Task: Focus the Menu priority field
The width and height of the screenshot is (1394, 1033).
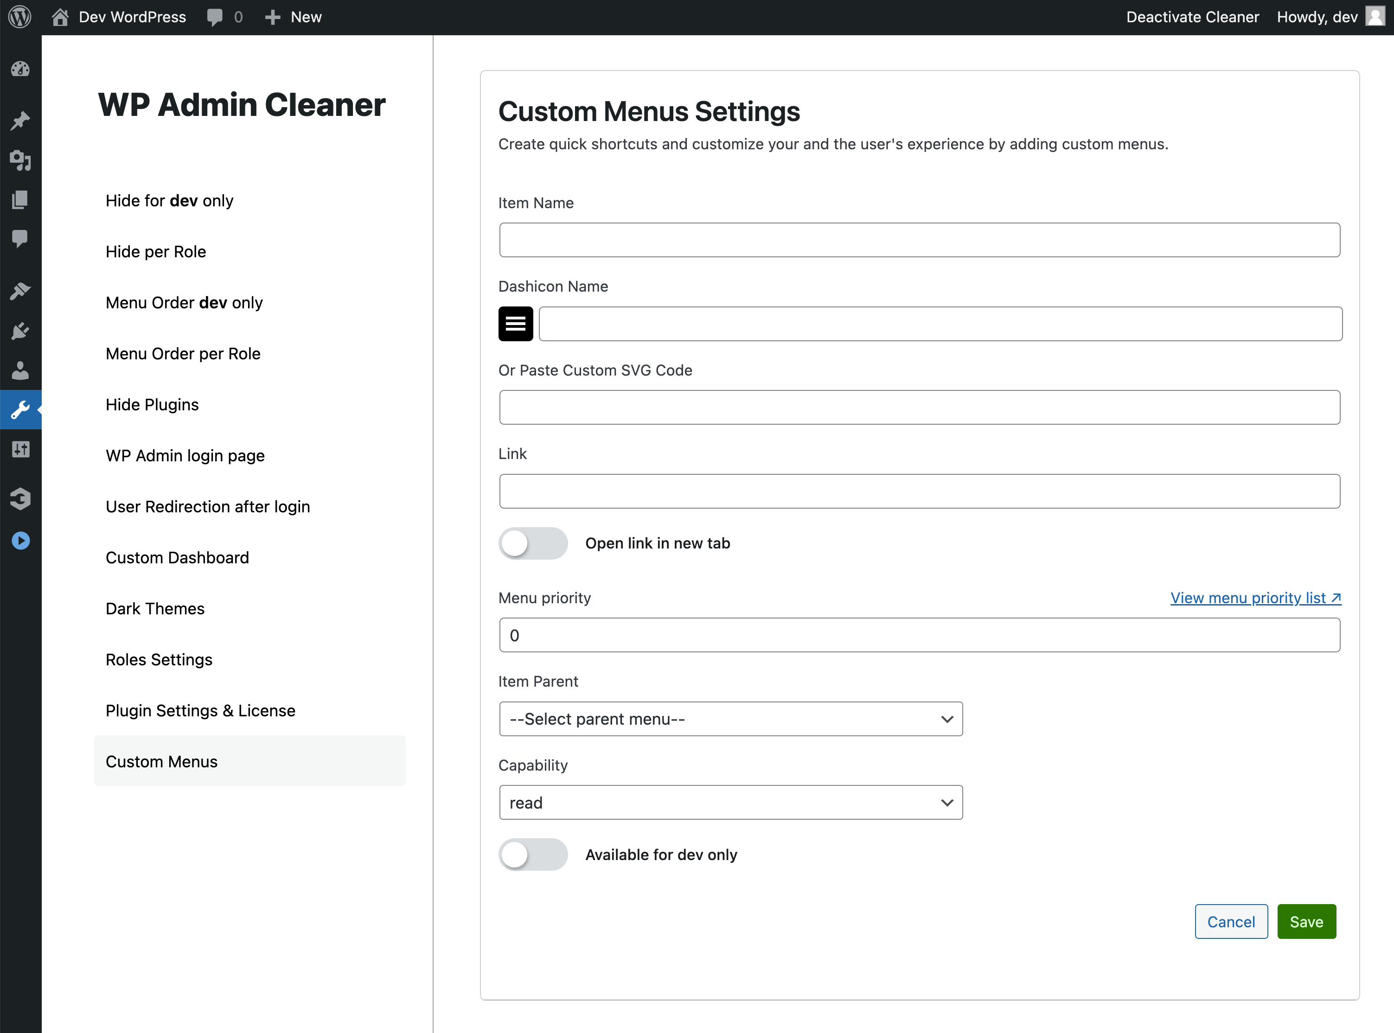Action: click(x=919, y=635)
